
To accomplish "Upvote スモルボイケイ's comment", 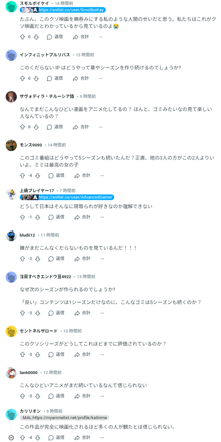I will click(22, 37).
